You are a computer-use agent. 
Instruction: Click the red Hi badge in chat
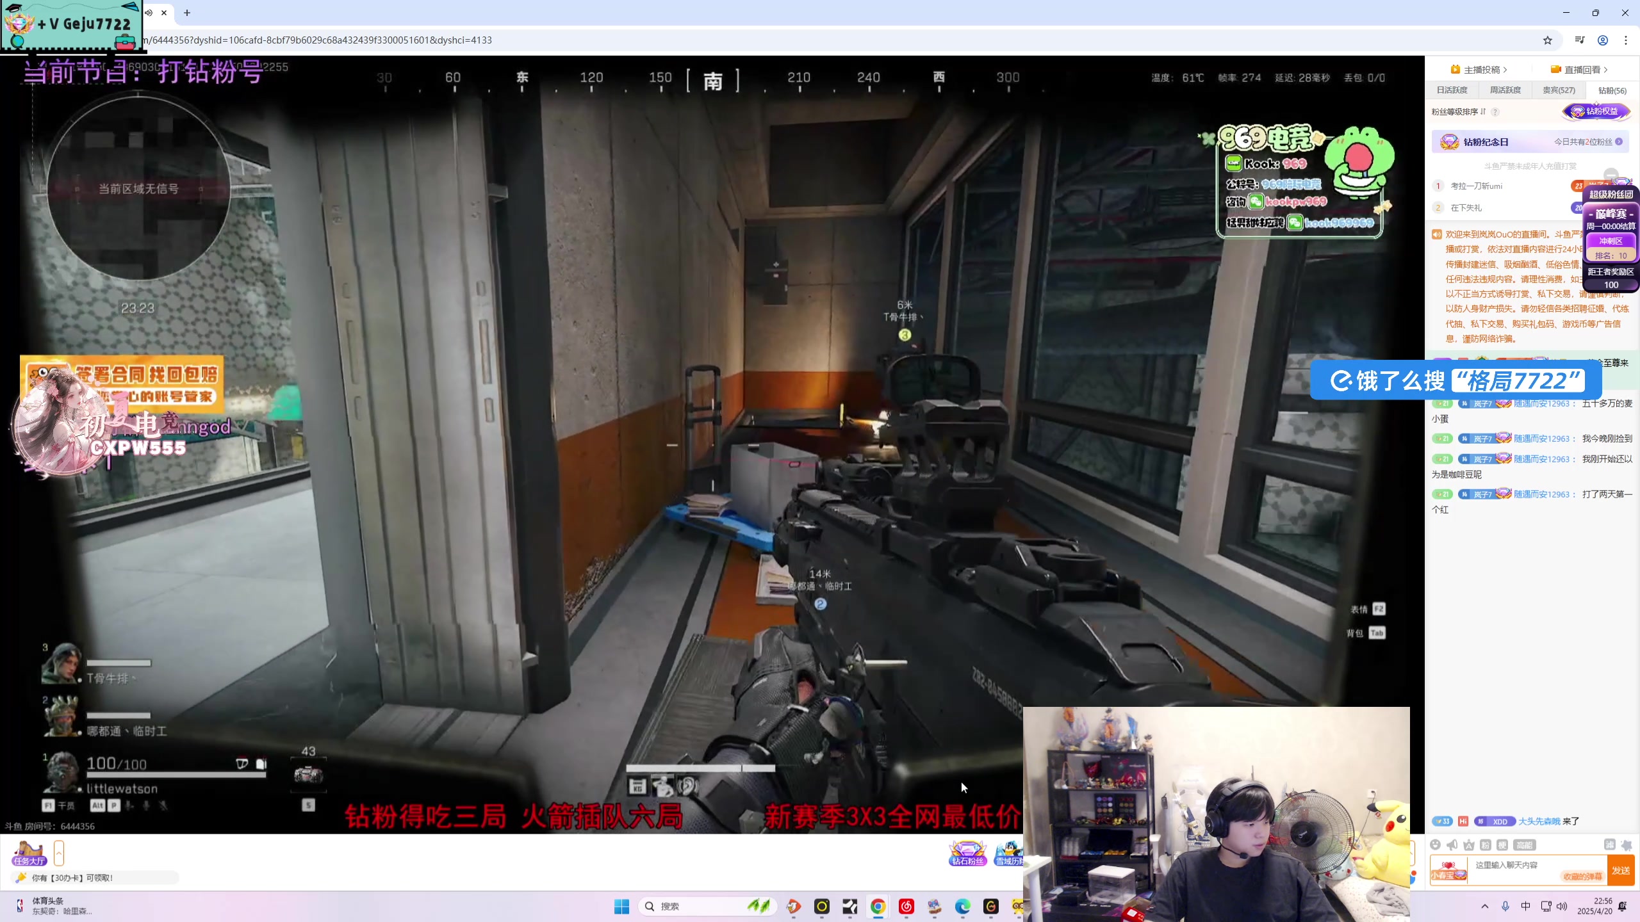coord(1463,821)
